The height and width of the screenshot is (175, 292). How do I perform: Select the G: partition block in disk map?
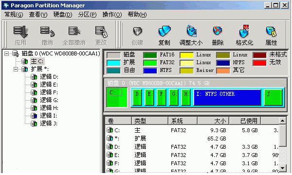coord(174,97)
